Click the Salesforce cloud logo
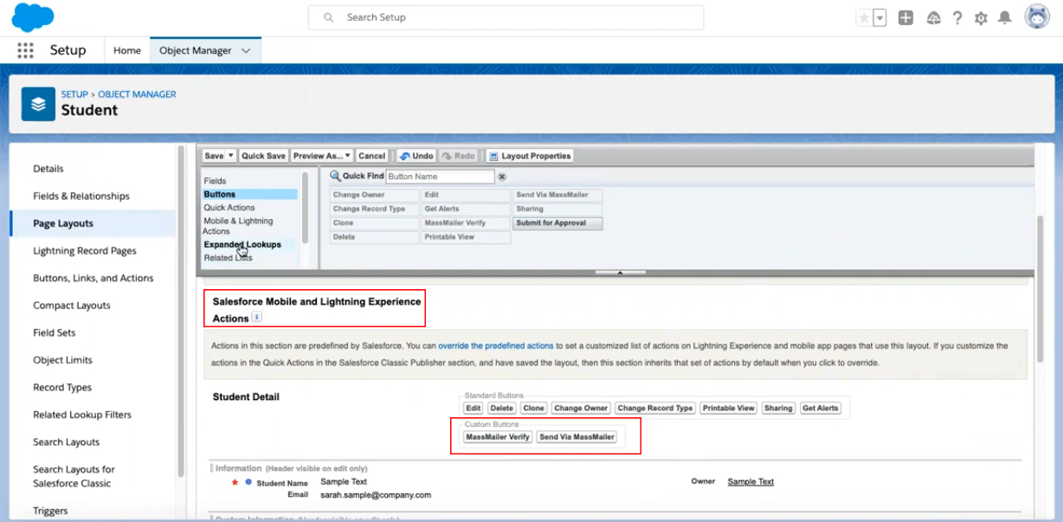1063x522 pixels. coord(33,16)
